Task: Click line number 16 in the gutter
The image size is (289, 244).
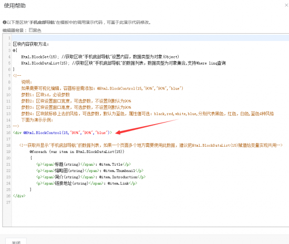Action: click(8, 133)
